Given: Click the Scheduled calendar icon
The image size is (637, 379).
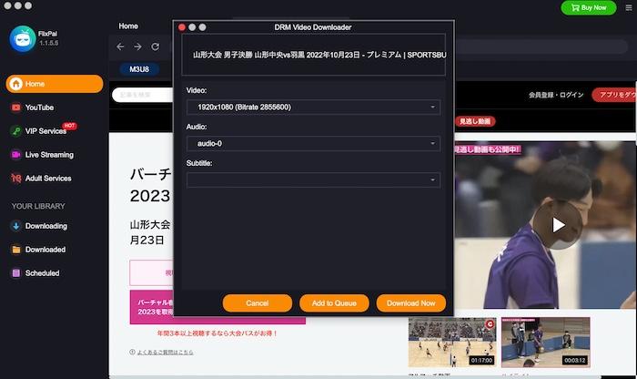Looking at the screenshot, I should click(15, 273).
